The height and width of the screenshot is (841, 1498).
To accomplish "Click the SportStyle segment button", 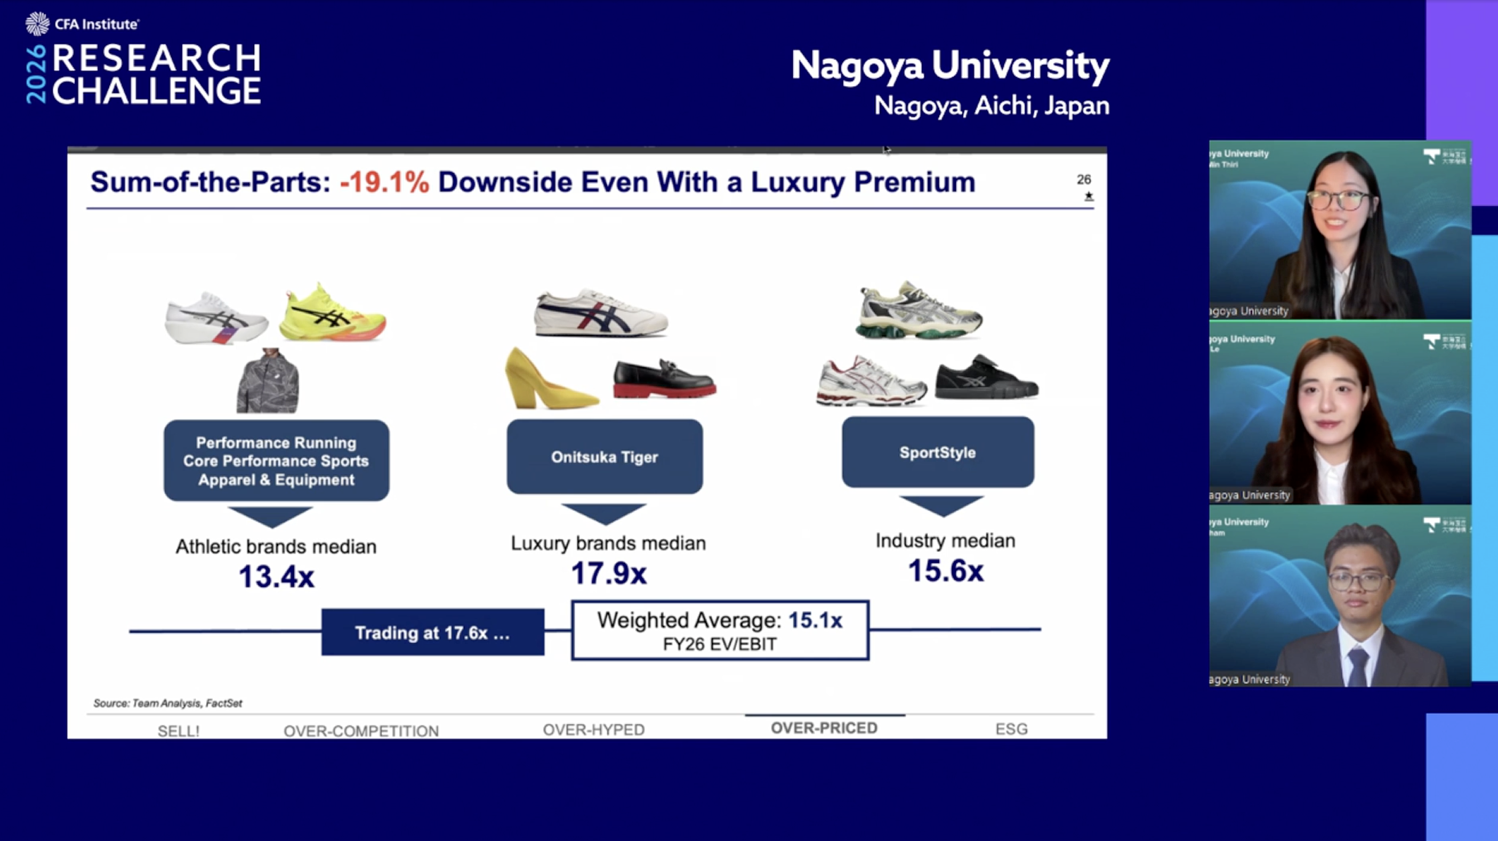I will tap(937, 452).
